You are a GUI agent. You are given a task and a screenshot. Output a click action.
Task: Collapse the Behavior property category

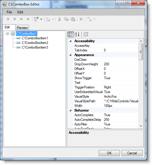71,110
